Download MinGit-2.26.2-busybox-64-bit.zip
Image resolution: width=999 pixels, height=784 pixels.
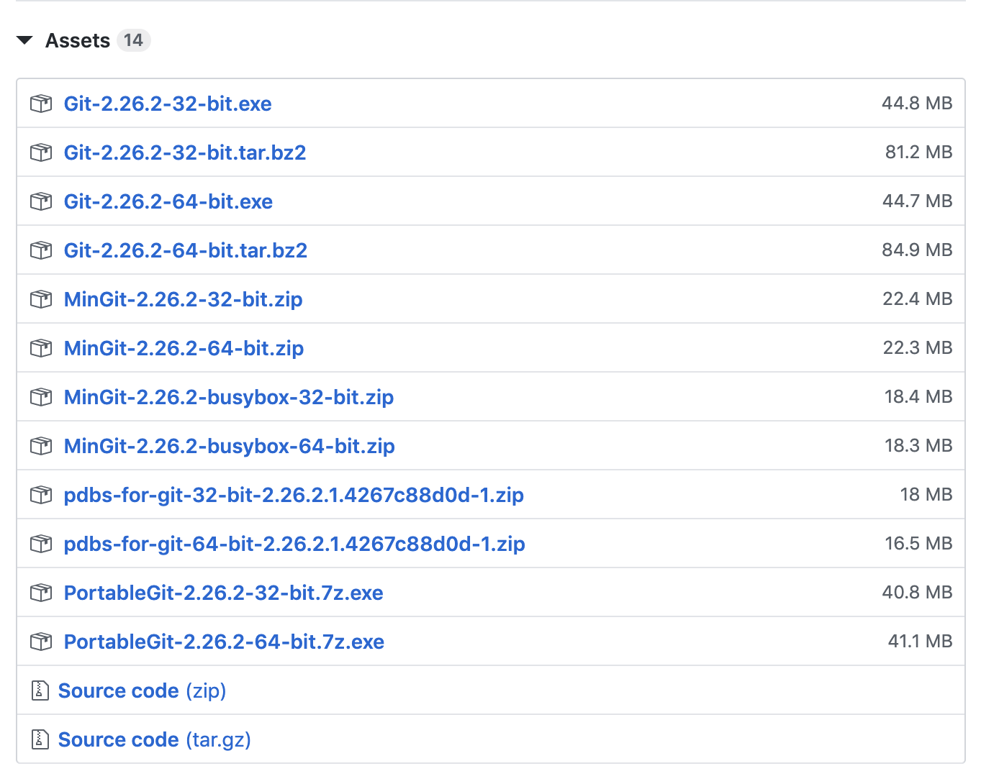(x=230, y=446)
